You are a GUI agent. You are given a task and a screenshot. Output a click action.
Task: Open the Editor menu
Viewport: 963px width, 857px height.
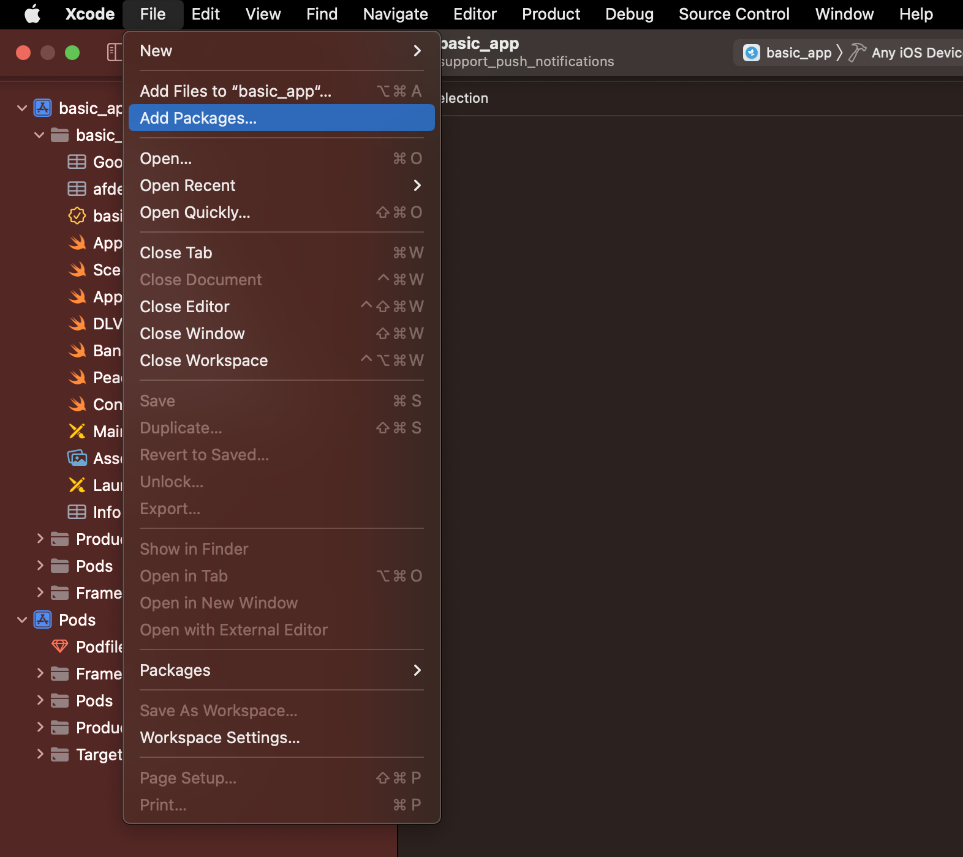pyautogui.click(x=475, y=14)
